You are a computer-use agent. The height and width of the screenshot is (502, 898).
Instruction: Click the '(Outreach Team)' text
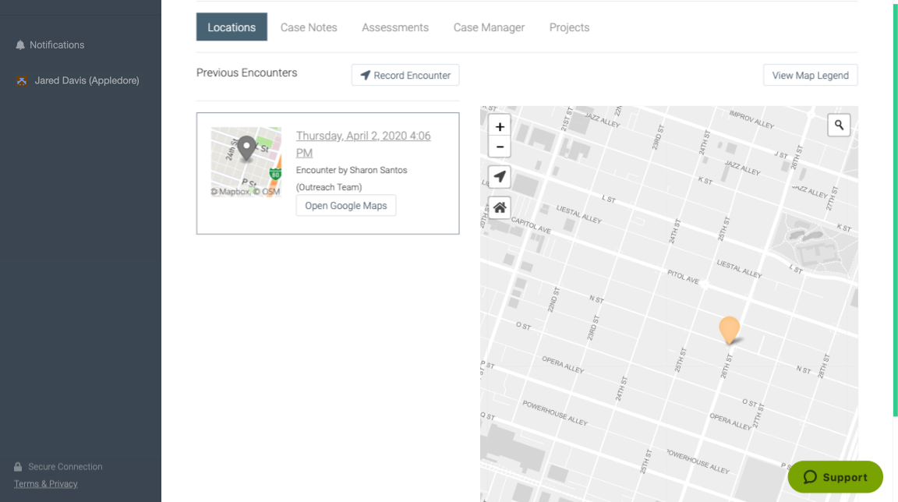pos(329,187)
